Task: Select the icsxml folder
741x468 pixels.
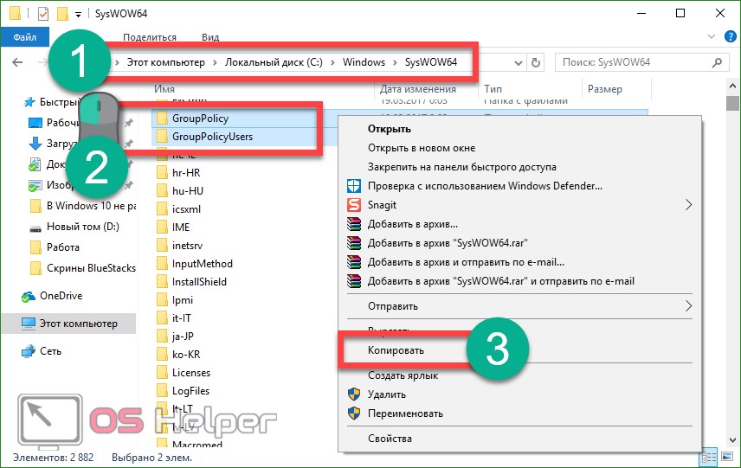Action: pos(186,209)
